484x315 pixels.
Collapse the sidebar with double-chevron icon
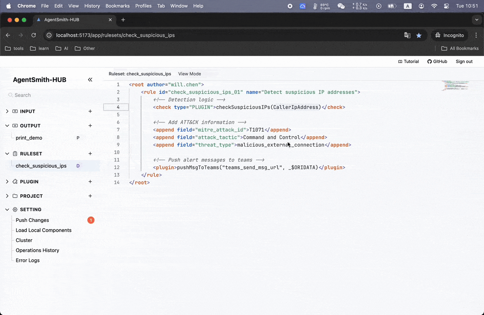(90, 80)
